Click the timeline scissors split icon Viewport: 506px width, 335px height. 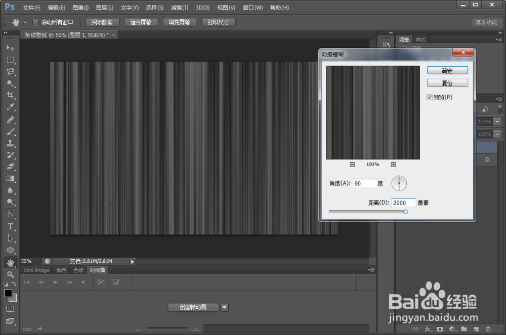pos(101,282)
